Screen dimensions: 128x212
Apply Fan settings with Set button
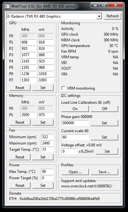pyautogui.click(x=43, y=157)
